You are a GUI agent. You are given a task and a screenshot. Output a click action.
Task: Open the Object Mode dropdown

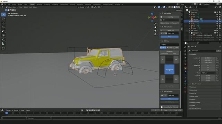[12, 7]
